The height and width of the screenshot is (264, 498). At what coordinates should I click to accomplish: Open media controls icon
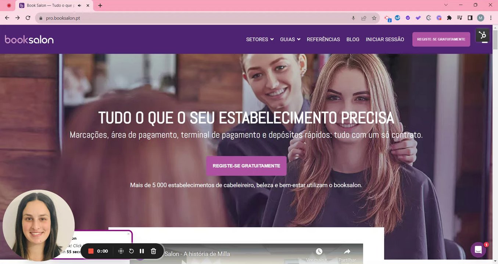(459, 18)
